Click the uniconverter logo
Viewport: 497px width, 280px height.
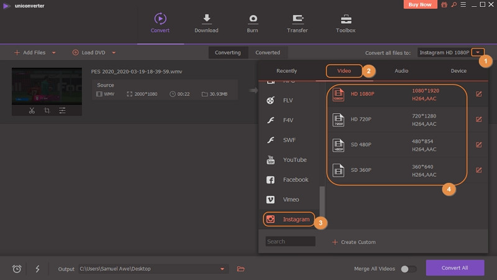(6, 6)
